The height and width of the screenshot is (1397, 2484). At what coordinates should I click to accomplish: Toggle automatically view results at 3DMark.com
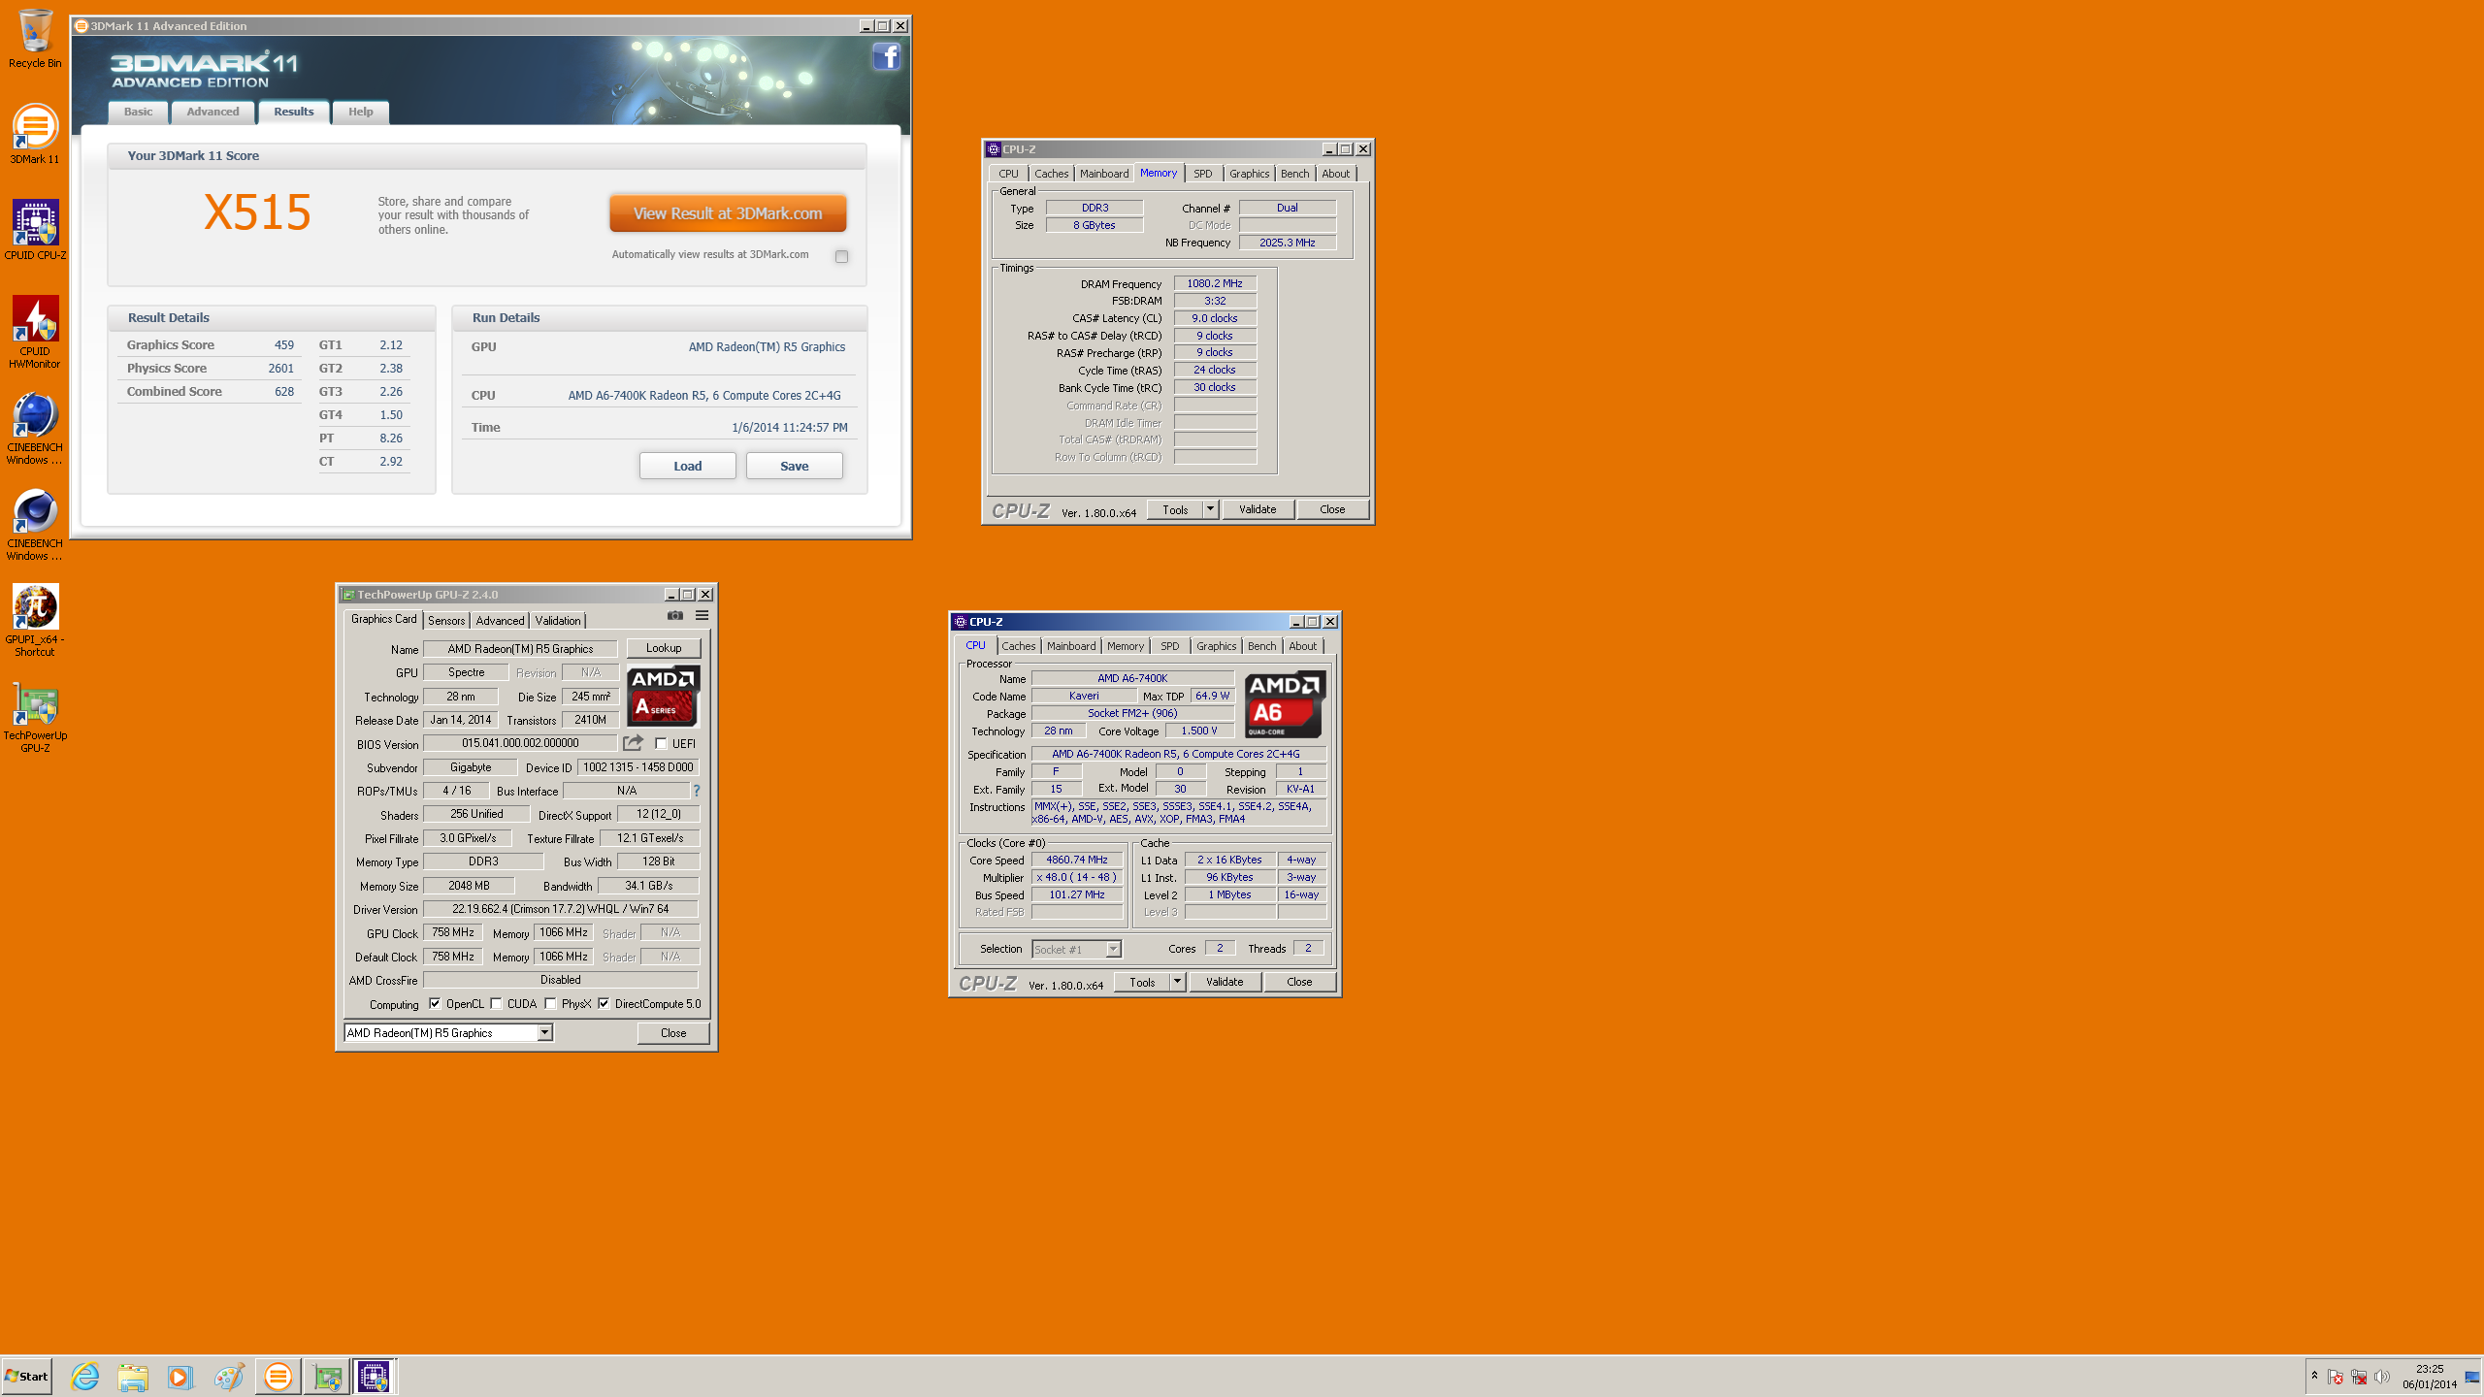[841, 256]
